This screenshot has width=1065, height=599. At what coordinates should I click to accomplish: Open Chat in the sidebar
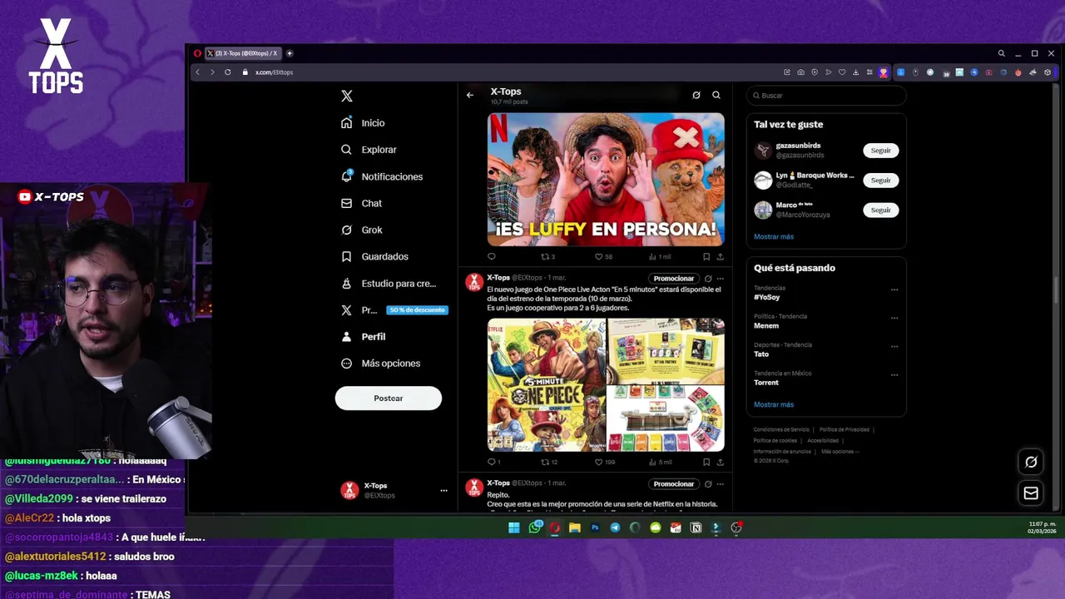(361, 203)
